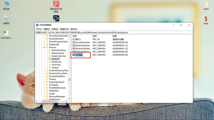This screenshot has height=120, width=214.
Task: Open the 回收站 recycle bin desktop icon
Action: [x=6, y=18]
